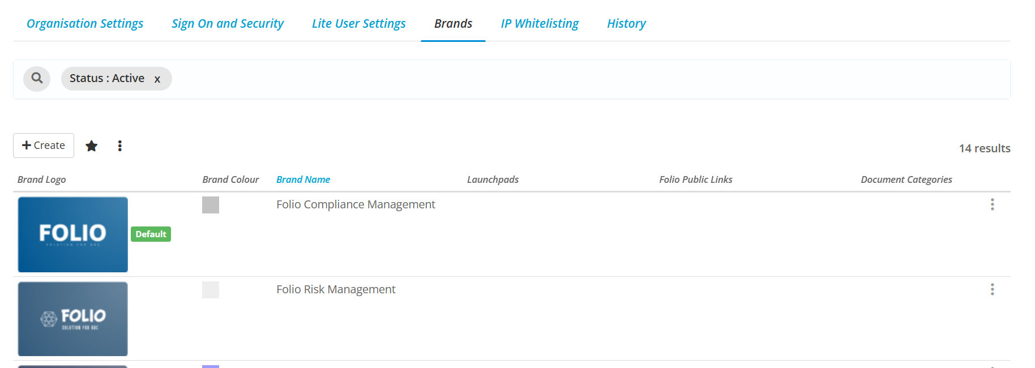Select the Brands tab
The image size is (1035, 368).
[453, 24]
